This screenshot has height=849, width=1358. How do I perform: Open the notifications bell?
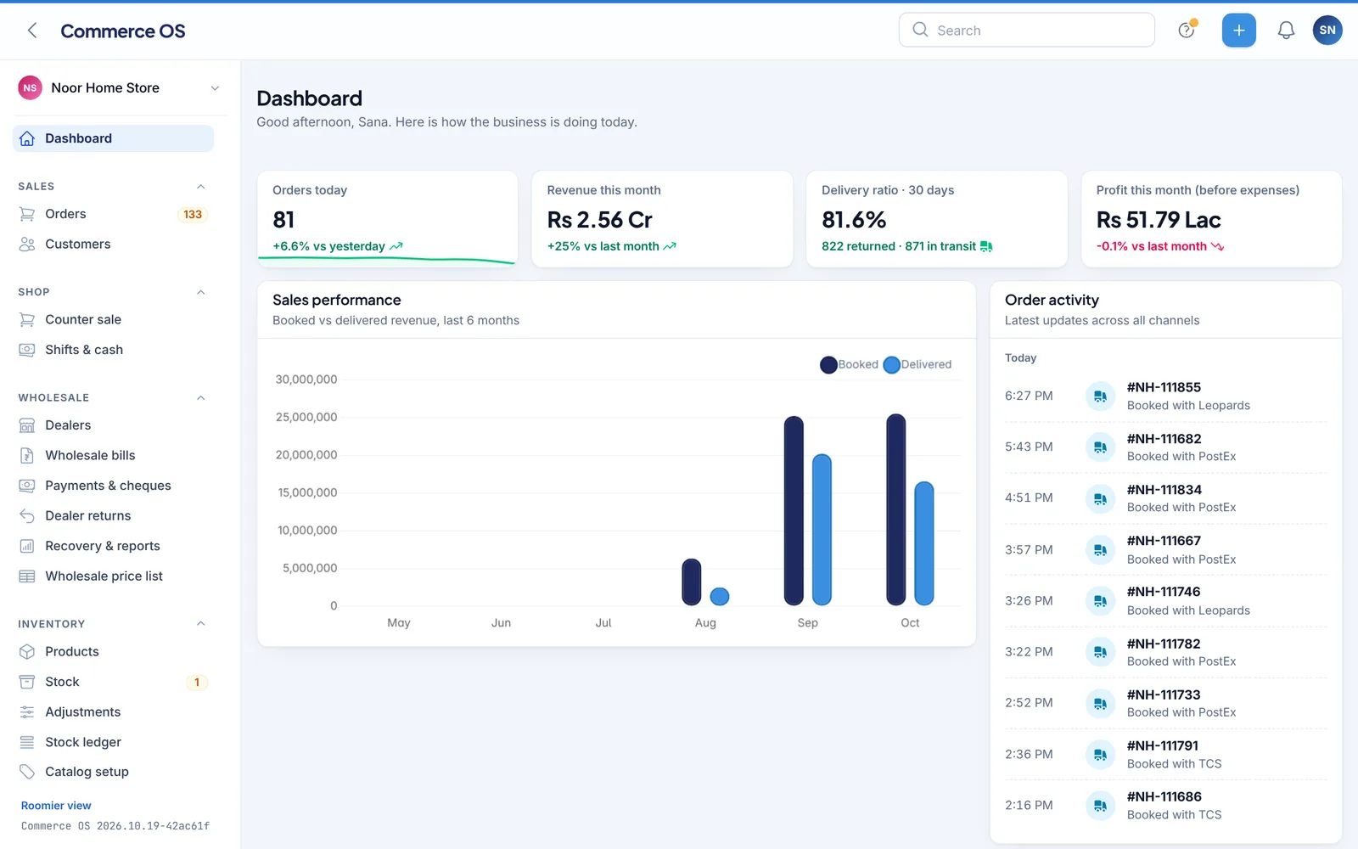1286,31
